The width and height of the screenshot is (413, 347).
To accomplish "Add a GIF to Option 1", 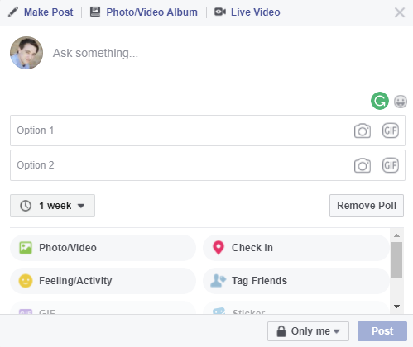I will 391,131.
